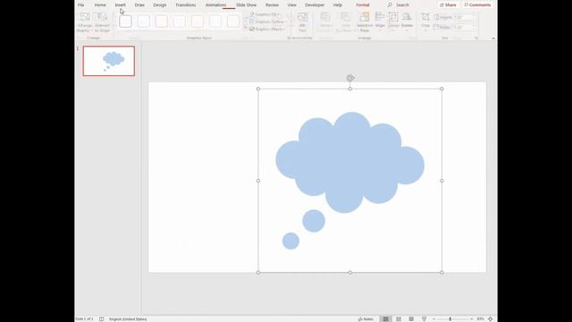Open the Review tab
572x322 pixels.
click(x=272, y=4)
